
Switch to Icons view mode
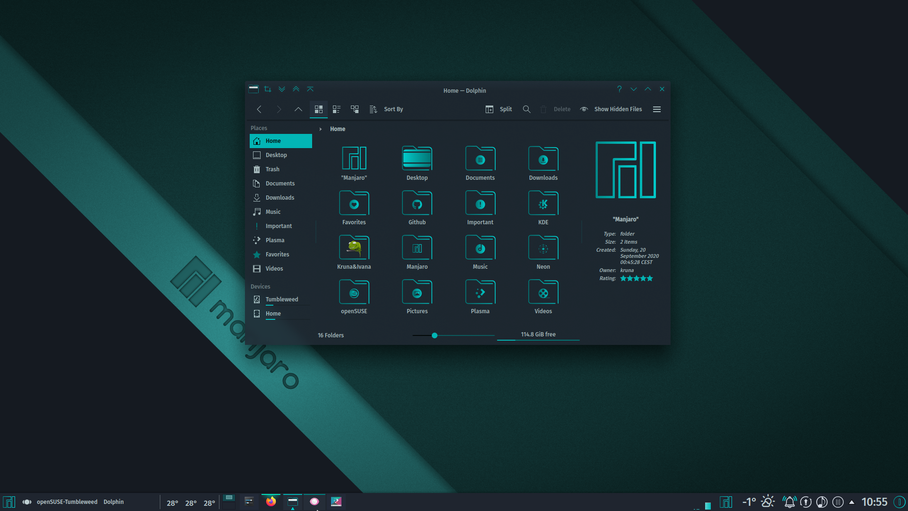[319, 109]
